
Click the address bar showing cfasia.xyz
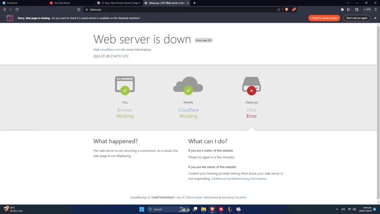click(179, 10)
